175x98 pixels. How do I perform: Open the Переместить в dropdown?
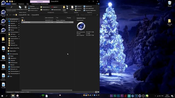[x=45, y=7]
